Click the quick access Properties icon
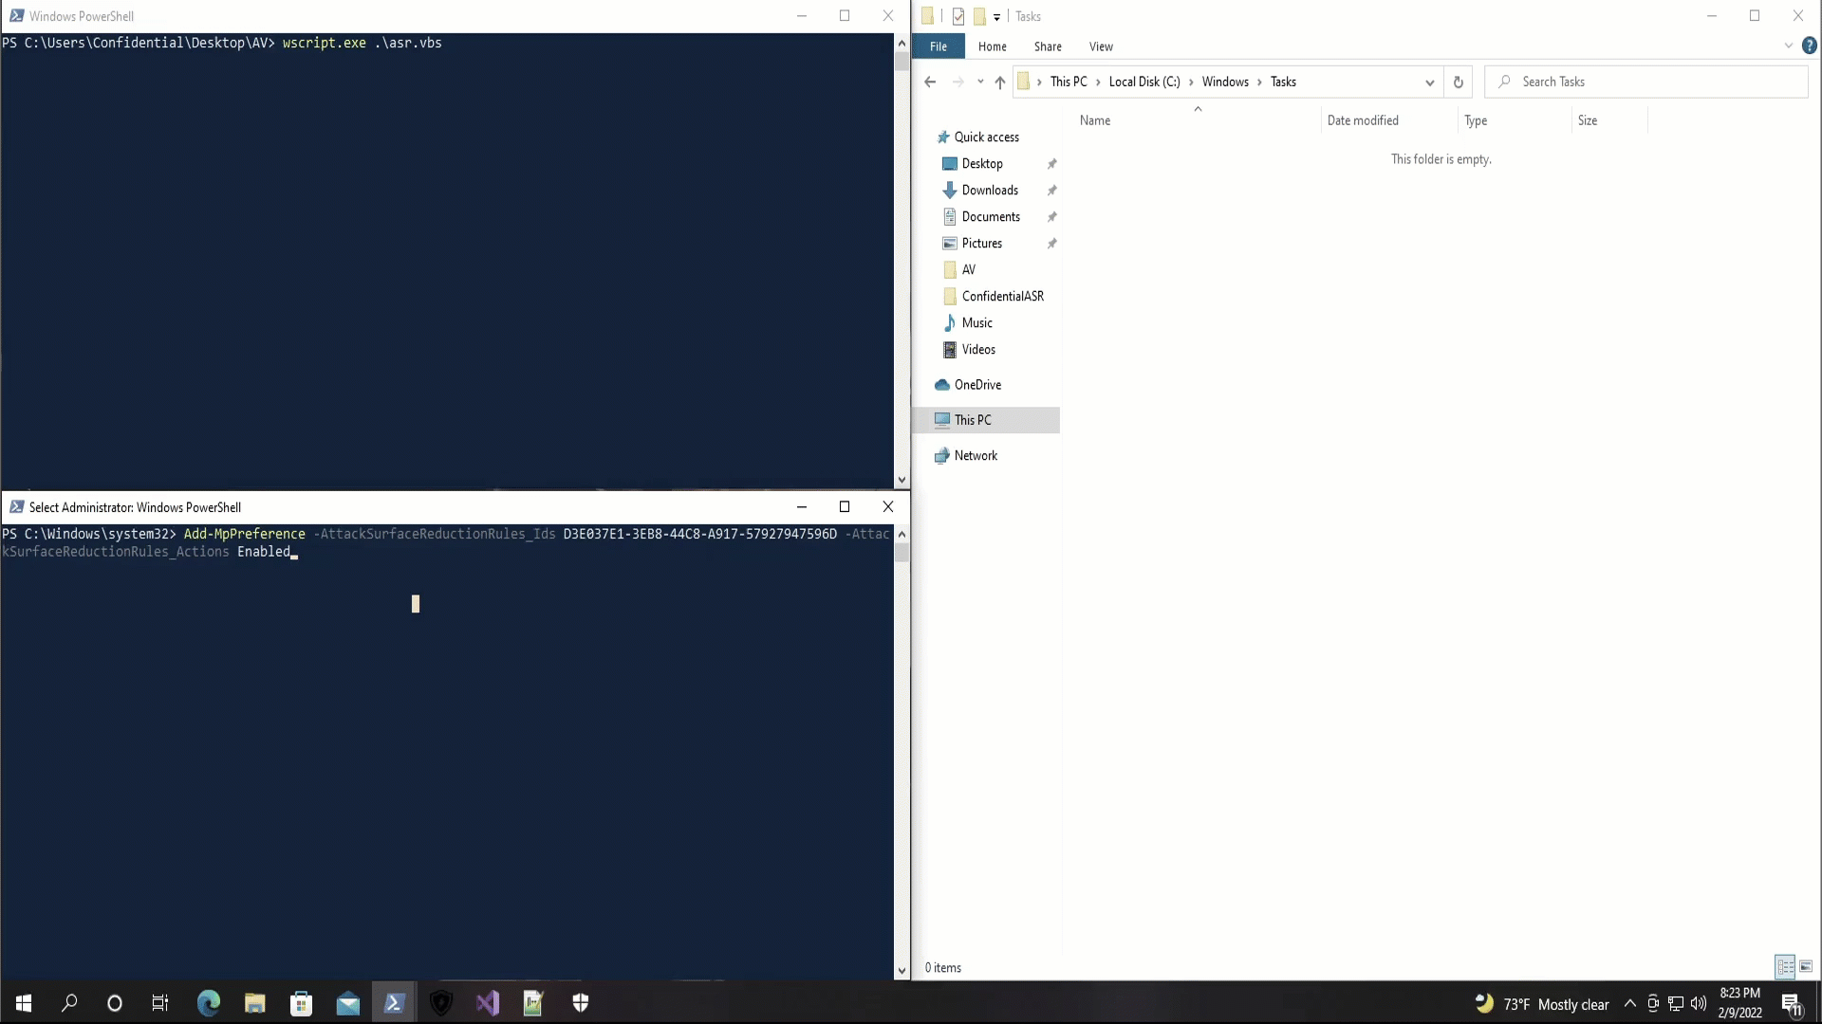1822x1024 pixels. (x=958, y=16)
